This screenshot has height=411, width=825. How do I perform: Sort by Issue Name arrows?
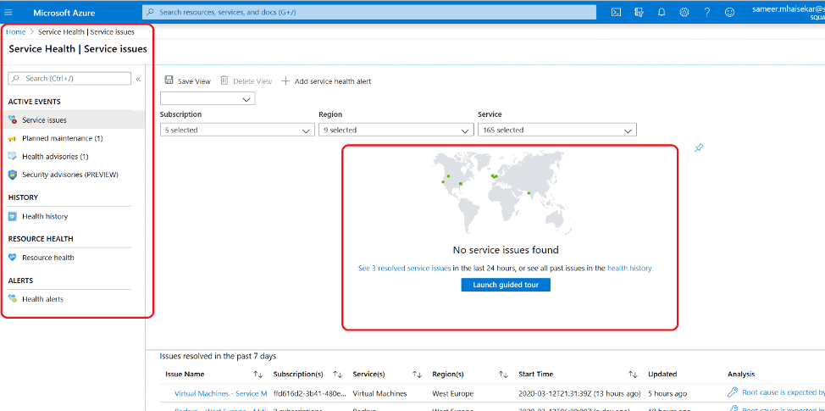click(257, 375)
